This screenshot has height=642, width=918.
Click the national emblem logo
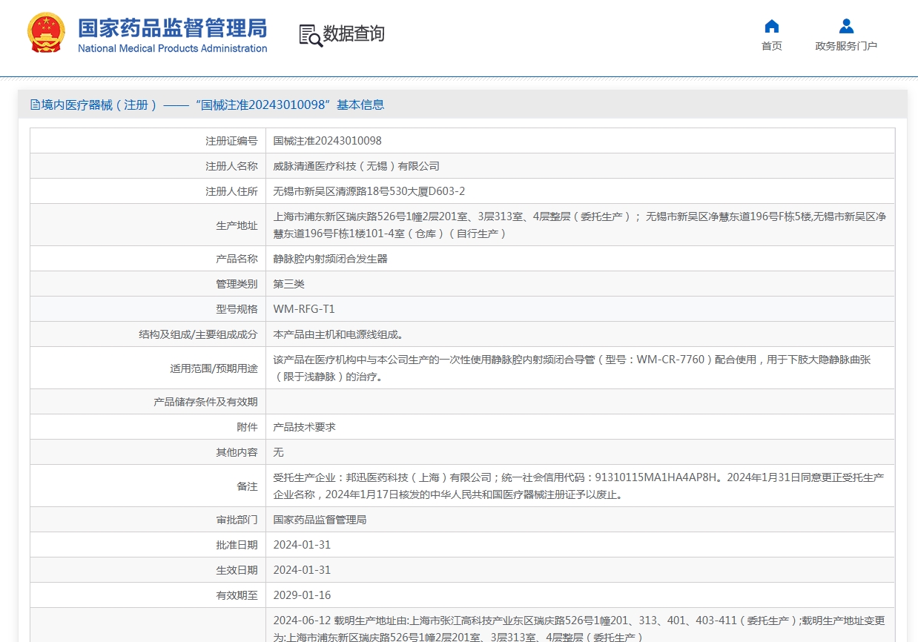click(46, 33)
